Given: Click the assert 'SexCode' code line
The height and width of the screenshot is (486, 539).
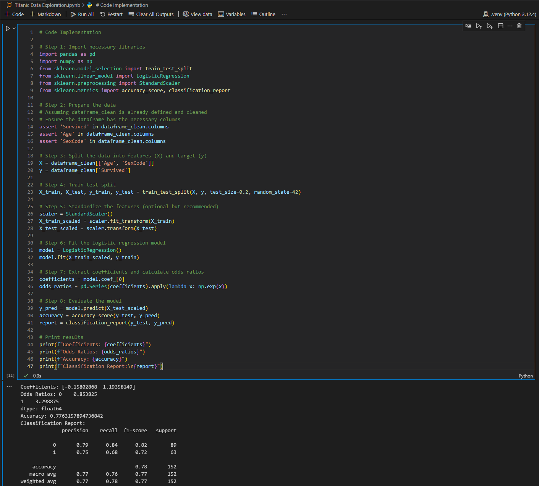Looking at the screenshot, I should 102,141.
